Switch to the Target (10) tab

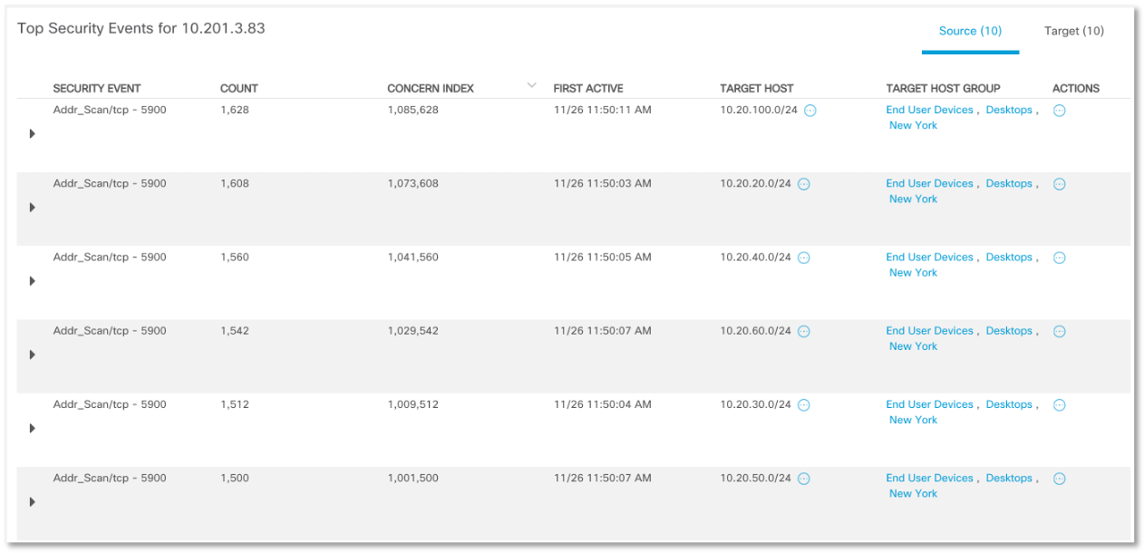pyautogui.click(x=1073, y=31)
